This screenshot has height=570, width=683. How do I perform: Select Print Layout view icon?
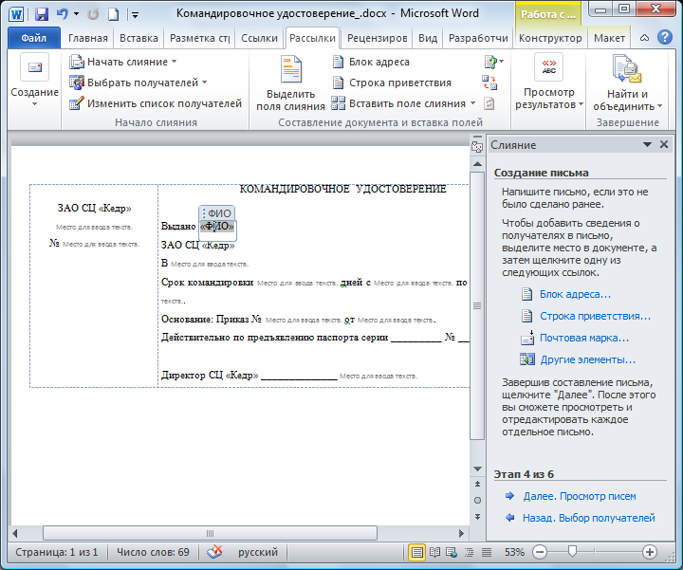click(x=416, y=553)
